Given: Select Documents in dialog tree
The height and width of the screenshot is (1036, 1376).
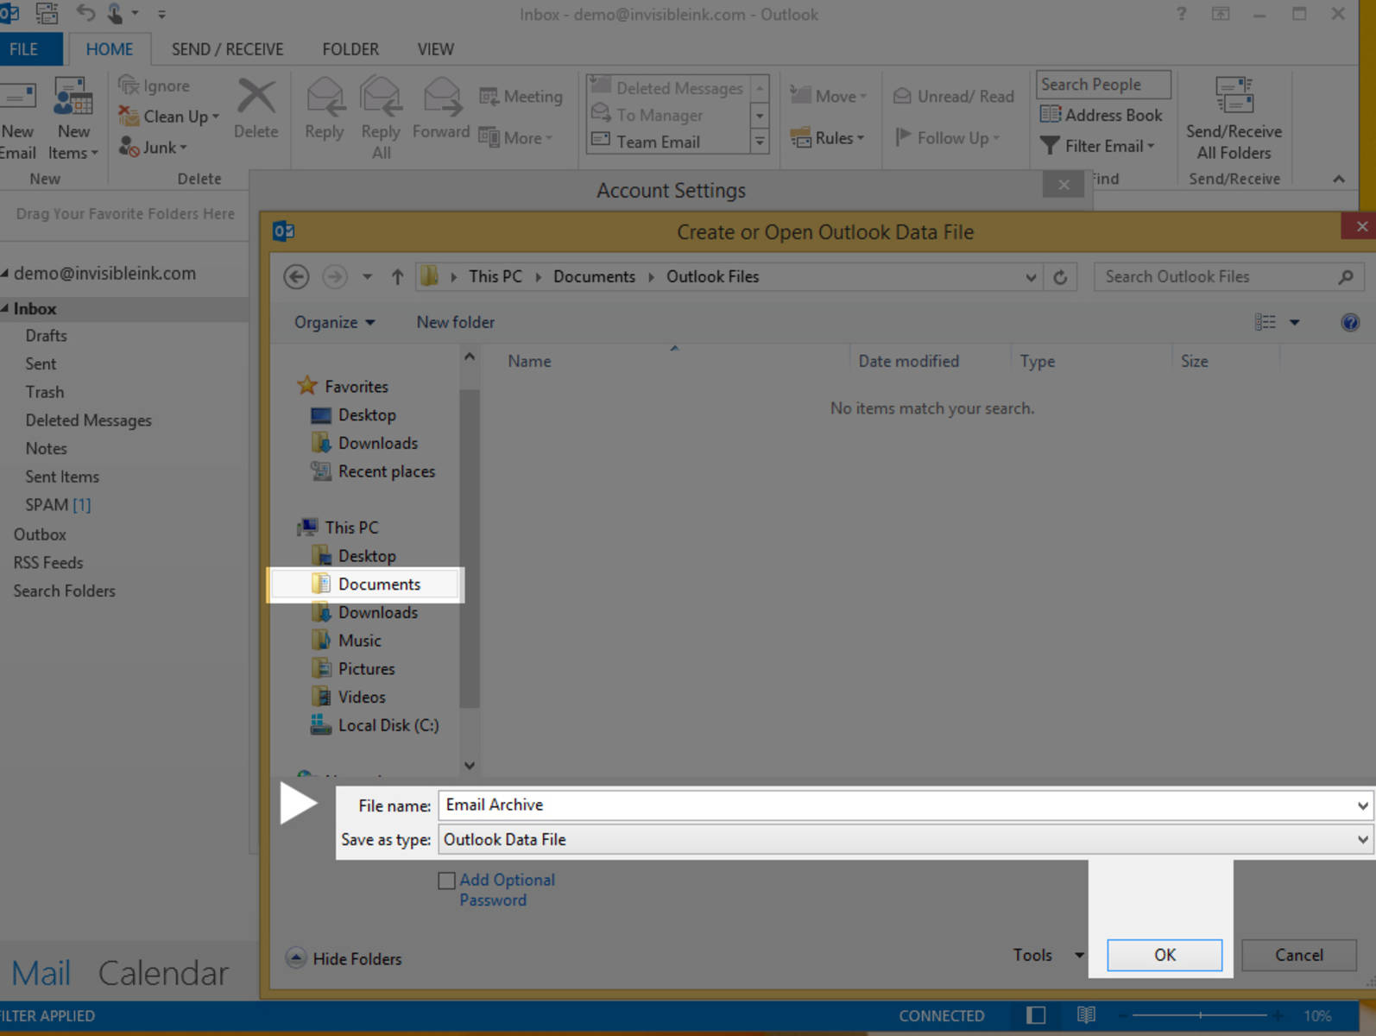Looking at the screenshot, I should point(368,584).
